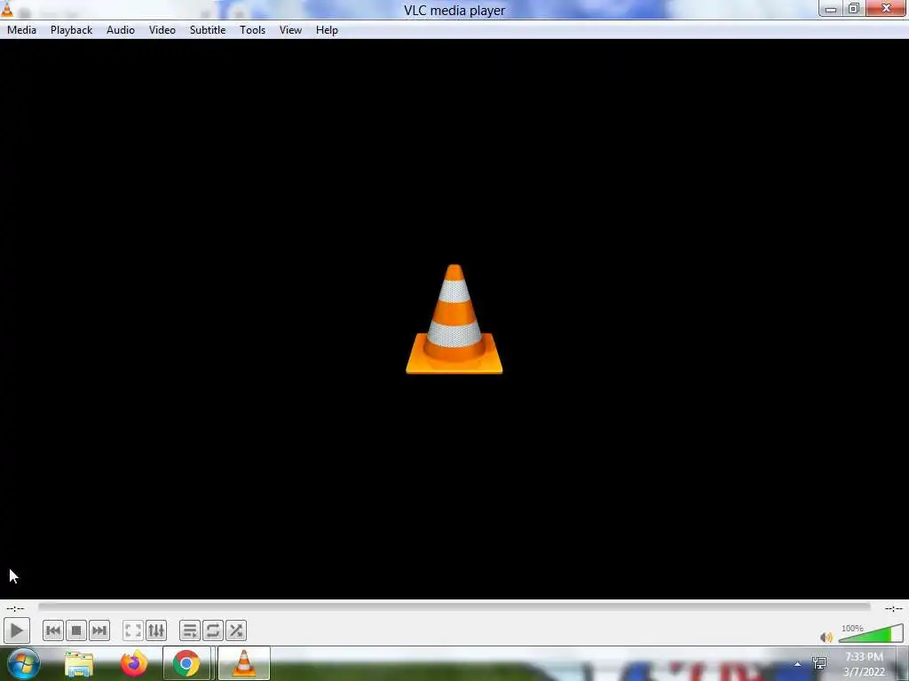Viewport: 909px width, 681px height.
Task: Restore down the VLC window
Action: click(x=853, y=9)
